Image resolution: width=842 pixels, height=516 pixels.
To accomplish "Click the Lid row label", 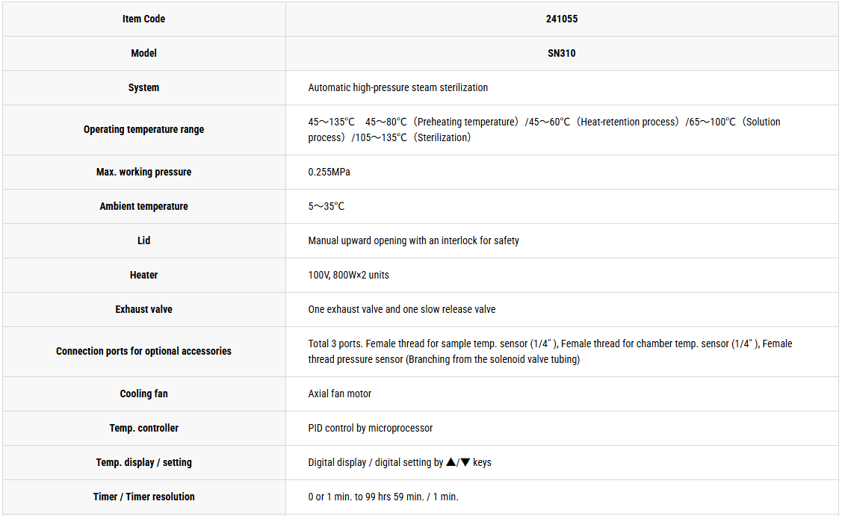I will click(143, 240).
